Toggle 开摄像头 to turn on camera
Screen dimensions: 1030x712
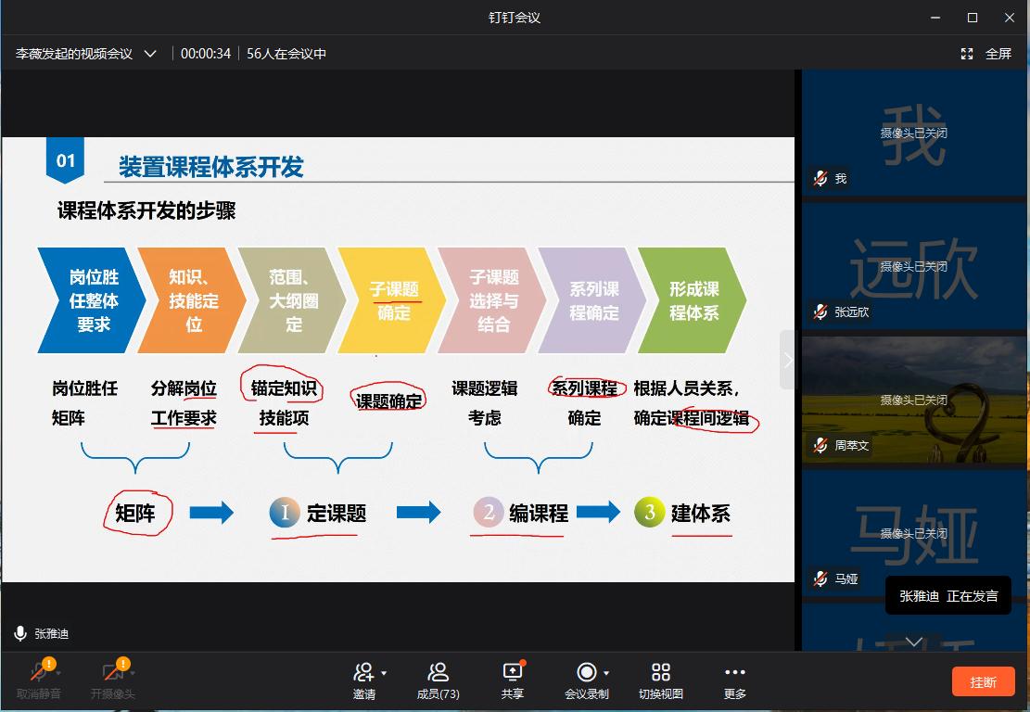point(113,672)
